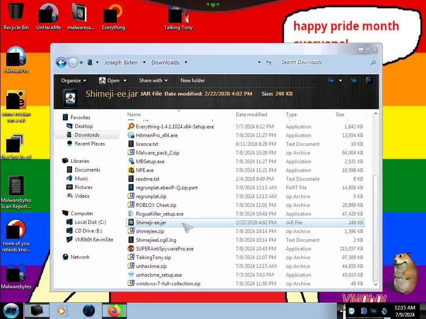Click the search magnifier icon in Explorer

(373, 62)
